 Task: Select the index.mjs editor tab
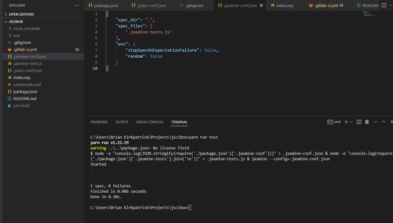(x=284, y=5)
